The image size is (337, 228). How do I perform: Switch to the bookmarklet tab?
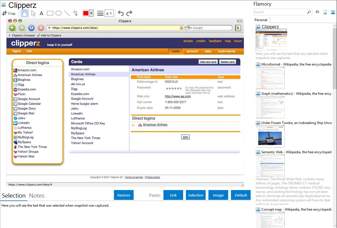tap(226, 51)
